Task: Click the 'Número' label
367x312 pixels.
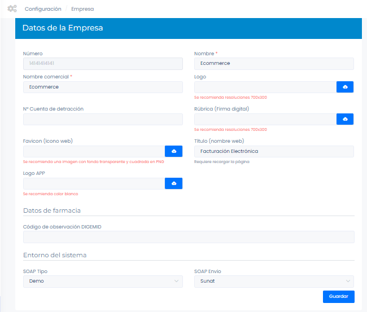Action: 33,54
